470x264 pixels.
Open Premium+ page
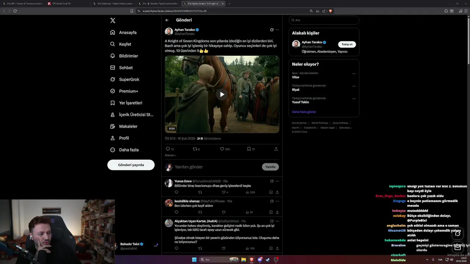[124, 91]
